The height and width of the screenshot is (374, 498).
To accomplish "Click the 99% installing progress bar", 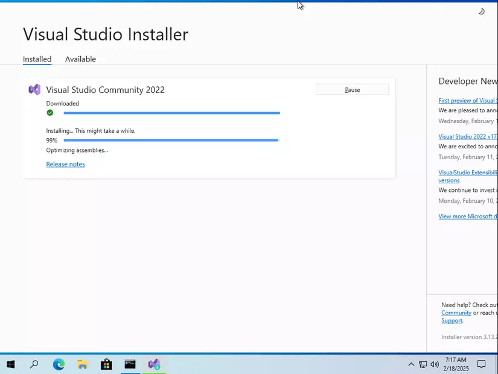I will (171, 141).
